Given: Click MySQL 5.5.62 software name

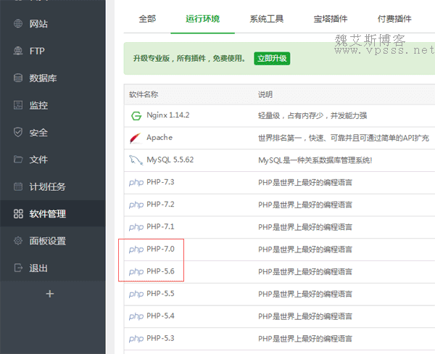Looking at the screenshot, I should [x=170, y=160].
